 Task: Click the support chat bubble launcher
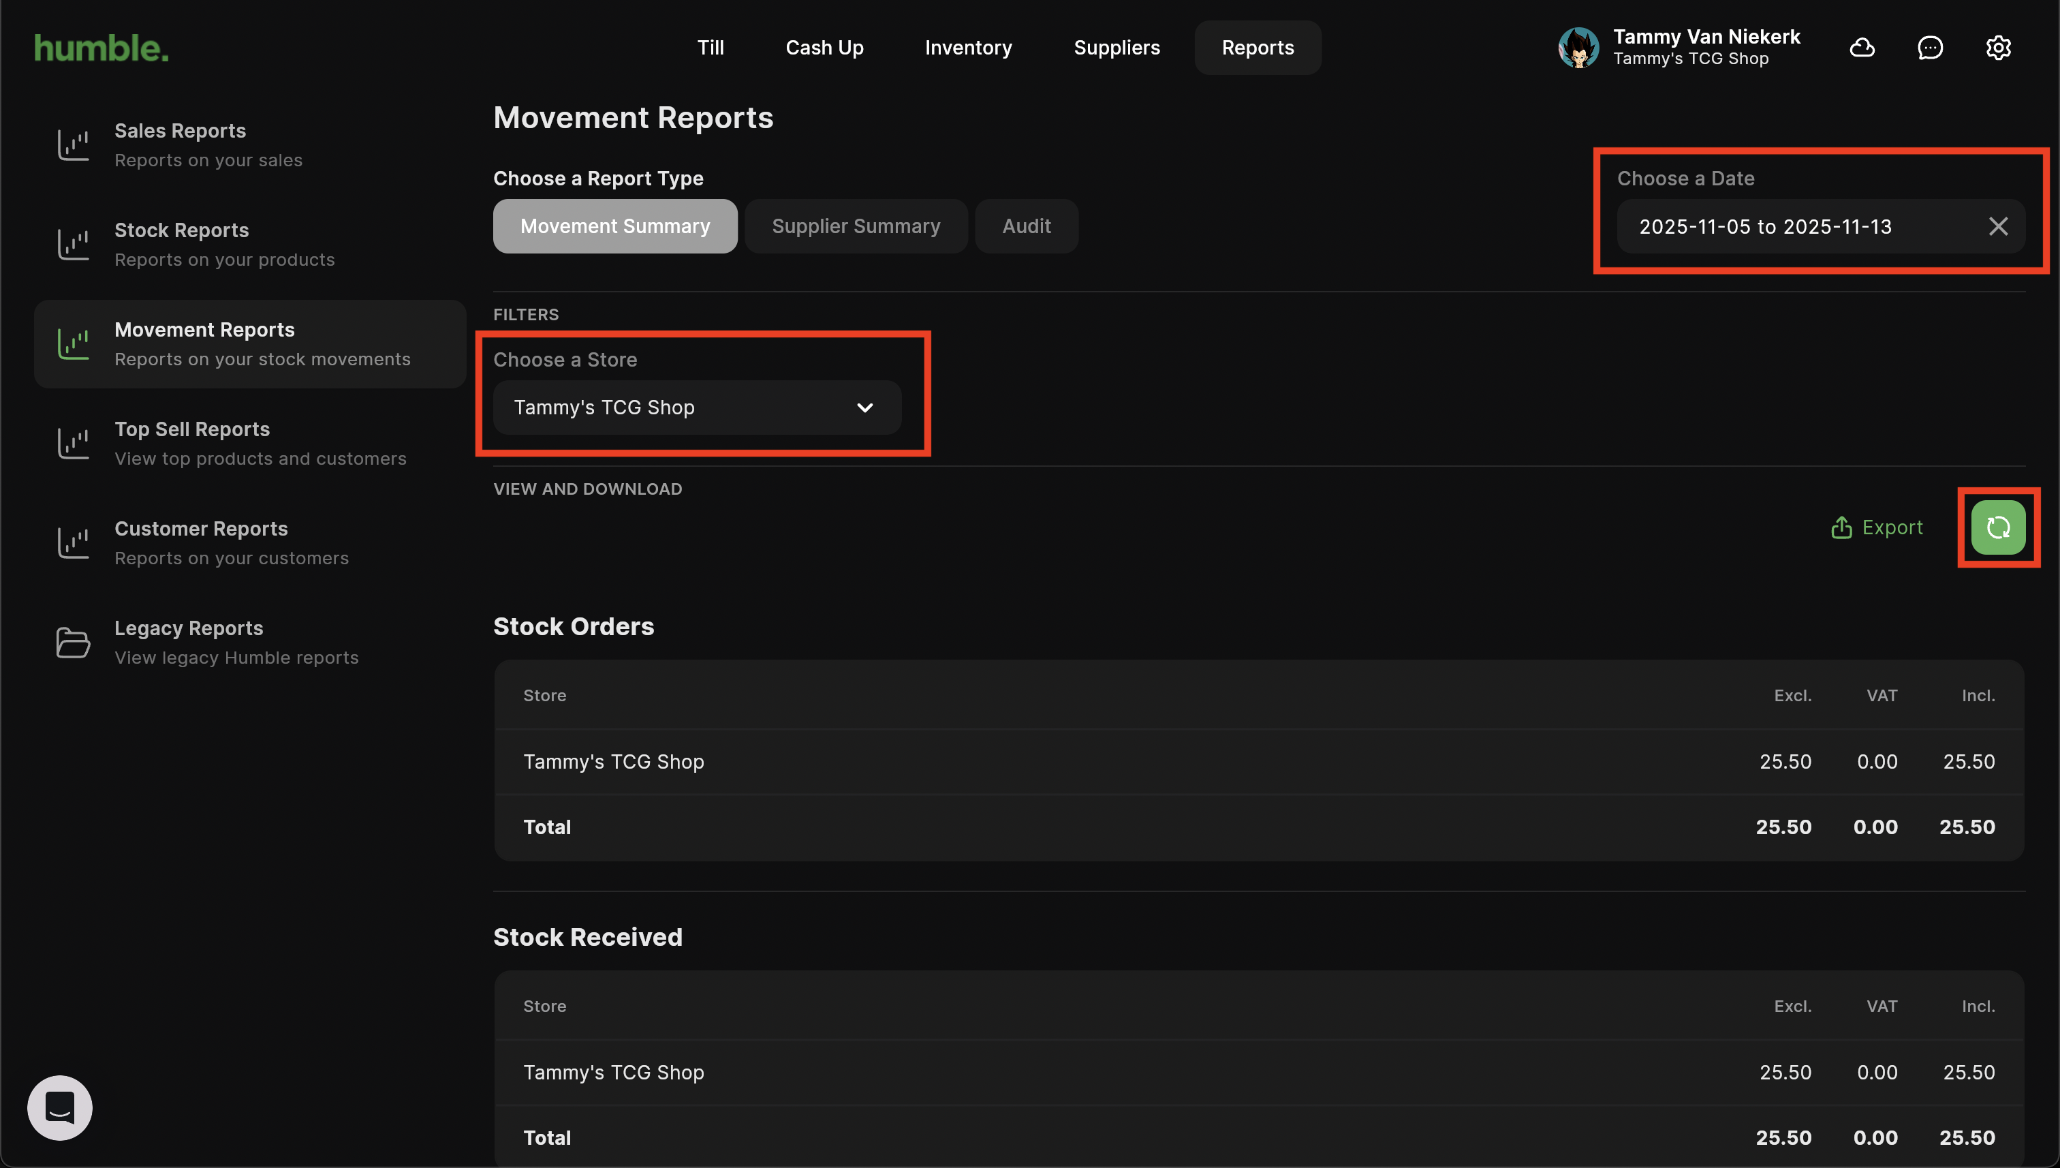[x=60, y=1107]
